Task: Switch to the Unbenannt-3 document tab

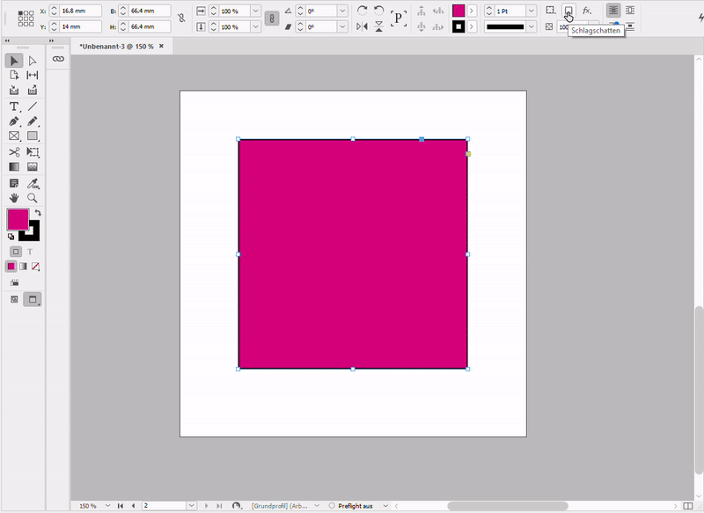Action: pyautogui.click(x=114, y=46)
